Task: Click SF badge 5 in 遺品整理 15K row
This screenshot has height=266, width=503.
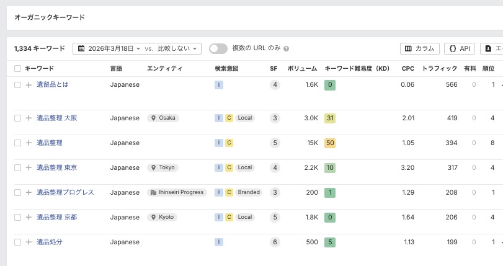Action: [x=275, y=143]
